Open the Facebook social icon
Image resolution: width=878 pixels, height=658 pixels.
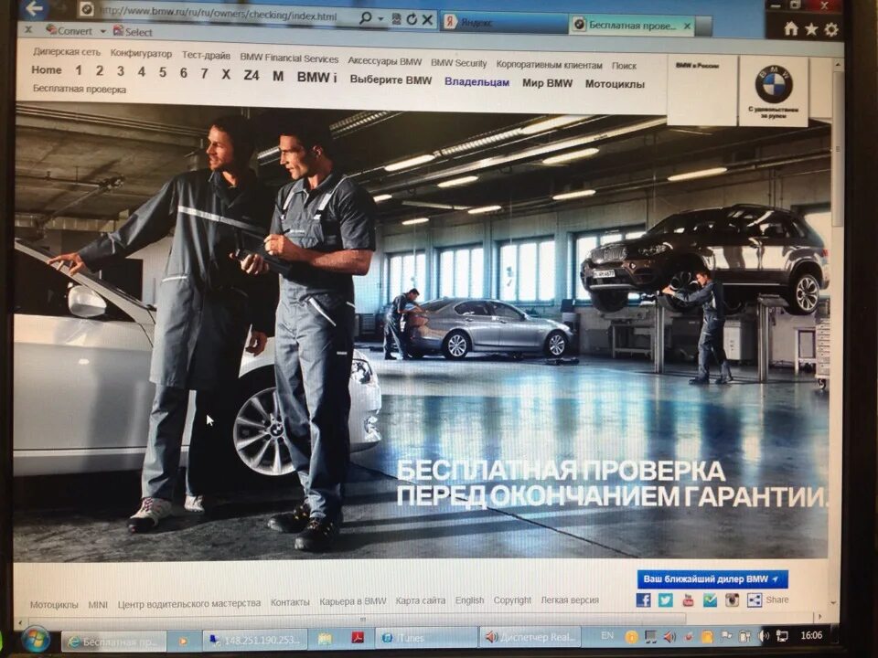(x=643, y=600)
